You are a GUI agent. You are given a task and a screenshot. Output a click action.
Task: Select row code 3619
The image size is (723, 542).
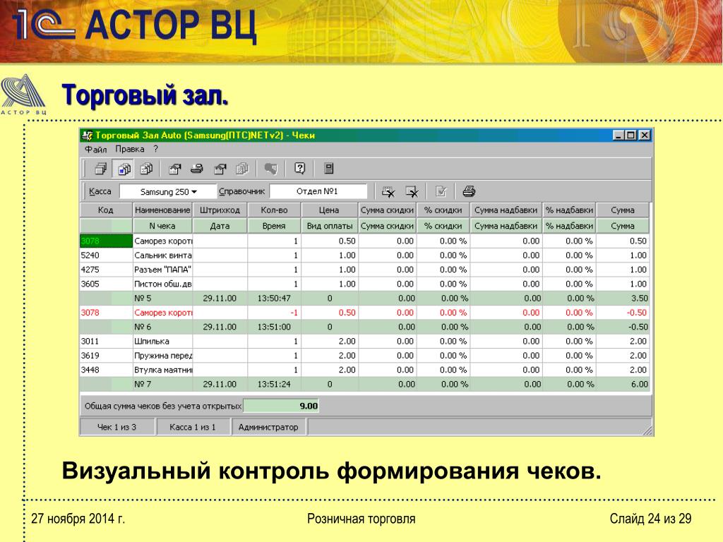pos(106,356)
